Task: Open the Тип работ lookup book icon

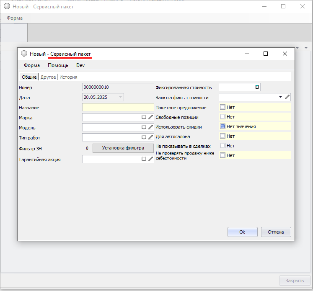Action: click(x=144, y=137)
